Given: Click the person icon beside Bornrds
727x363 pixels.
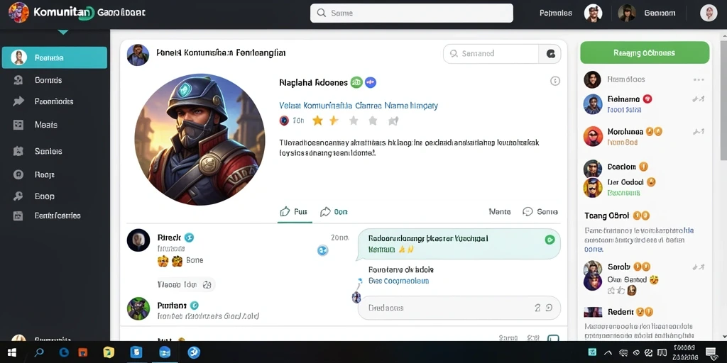Looking at the screenshot, I should [18, 80].
